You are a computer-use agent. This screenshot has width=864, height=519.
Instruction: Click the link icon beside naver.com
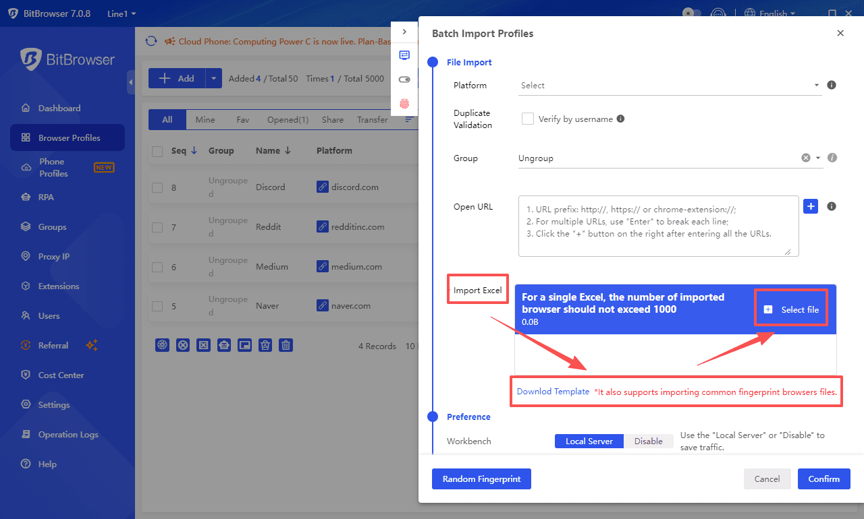coord(323,305)
